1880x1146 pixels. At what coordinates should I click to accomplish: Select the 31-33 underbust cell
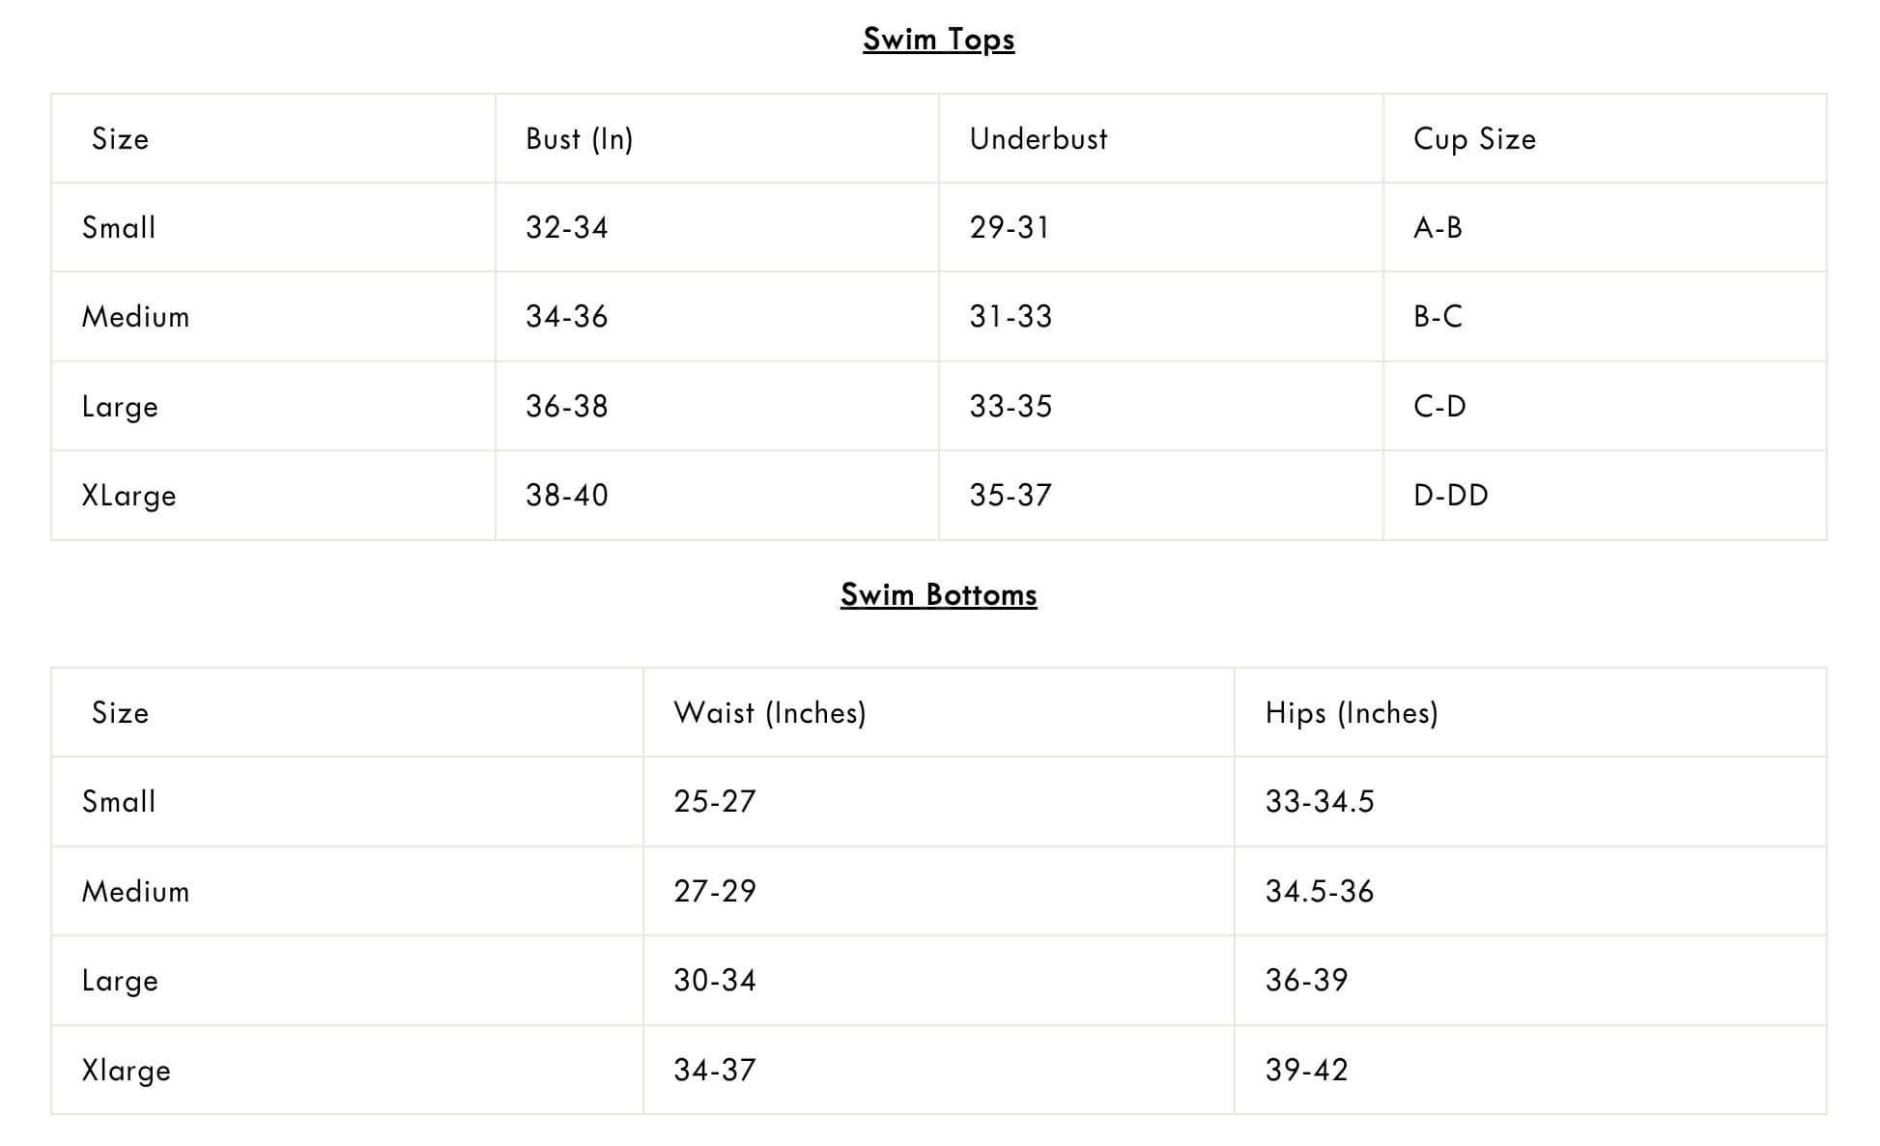pyautogui.click(x=1011, y=317)
